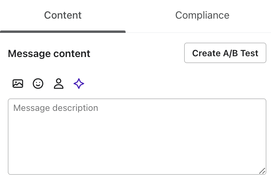271x179 pixels.
Task: Grab the resize grip of description box
Action: click(262, 171)
